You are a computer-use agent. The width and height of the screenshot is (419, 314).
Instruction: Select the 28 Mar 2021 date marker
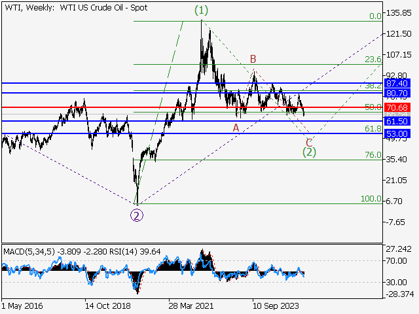pyautogui.click(x=191, y=305)
